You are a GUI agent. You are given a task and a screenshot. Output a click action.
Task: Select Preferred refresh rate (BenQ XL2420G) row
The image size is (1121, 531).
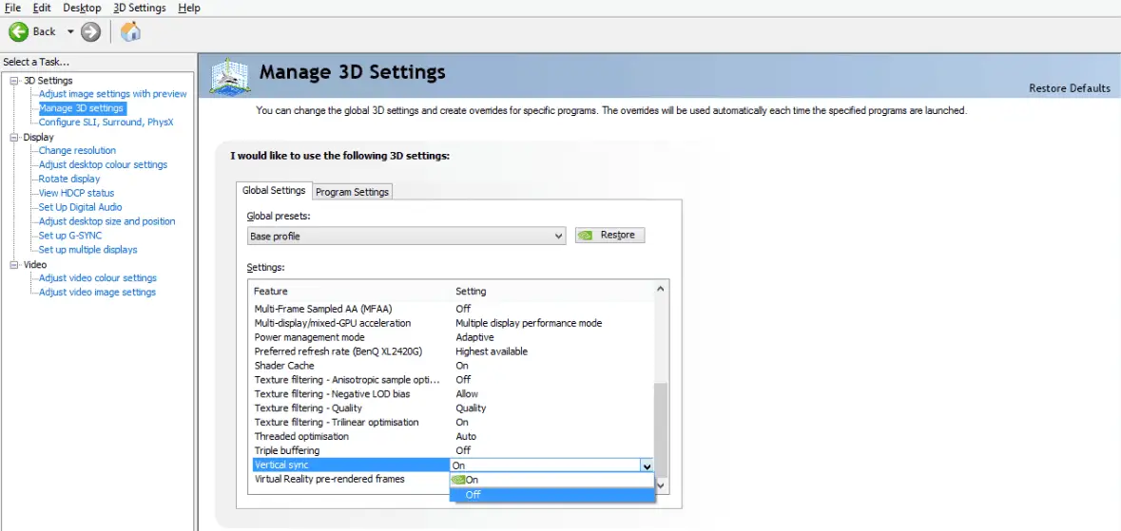click(x=453, y=351)
